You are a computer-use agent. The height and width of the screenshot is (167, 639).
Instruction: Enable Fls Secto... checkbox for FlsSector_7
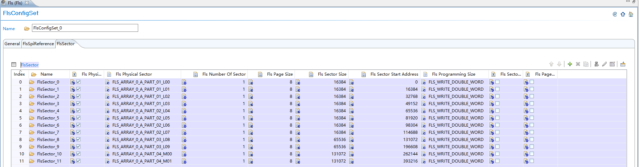[497, 132]
